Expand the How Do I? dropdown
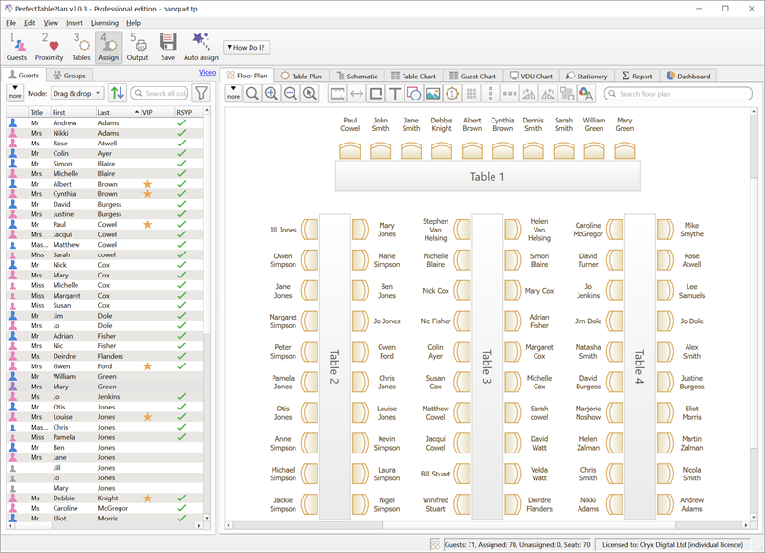This screenshot has height=553, width=765. click(247, 47)
